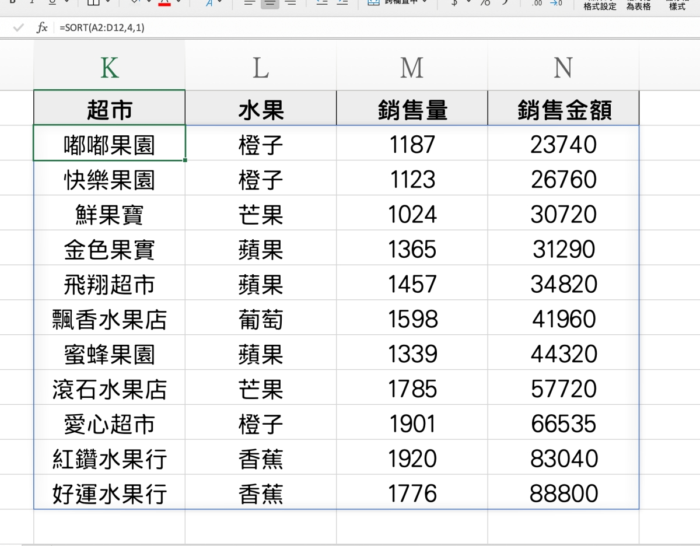Viewport: 700px width, 546px height.
Task: Toggle center horizontal alignment
Action: click(x=269, y=3)
